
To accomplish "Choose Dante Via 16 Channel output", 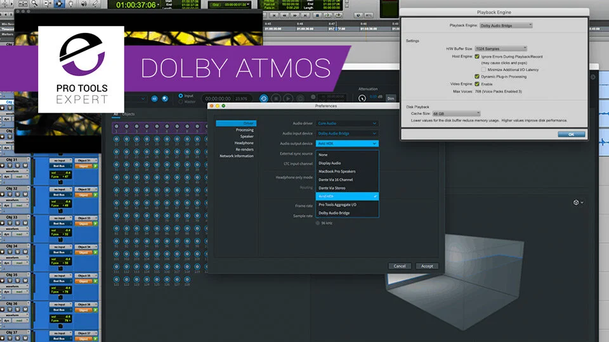I will 347,180.
